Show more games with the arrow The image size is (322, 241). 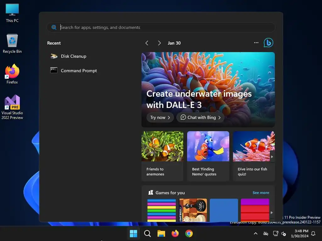272,213
